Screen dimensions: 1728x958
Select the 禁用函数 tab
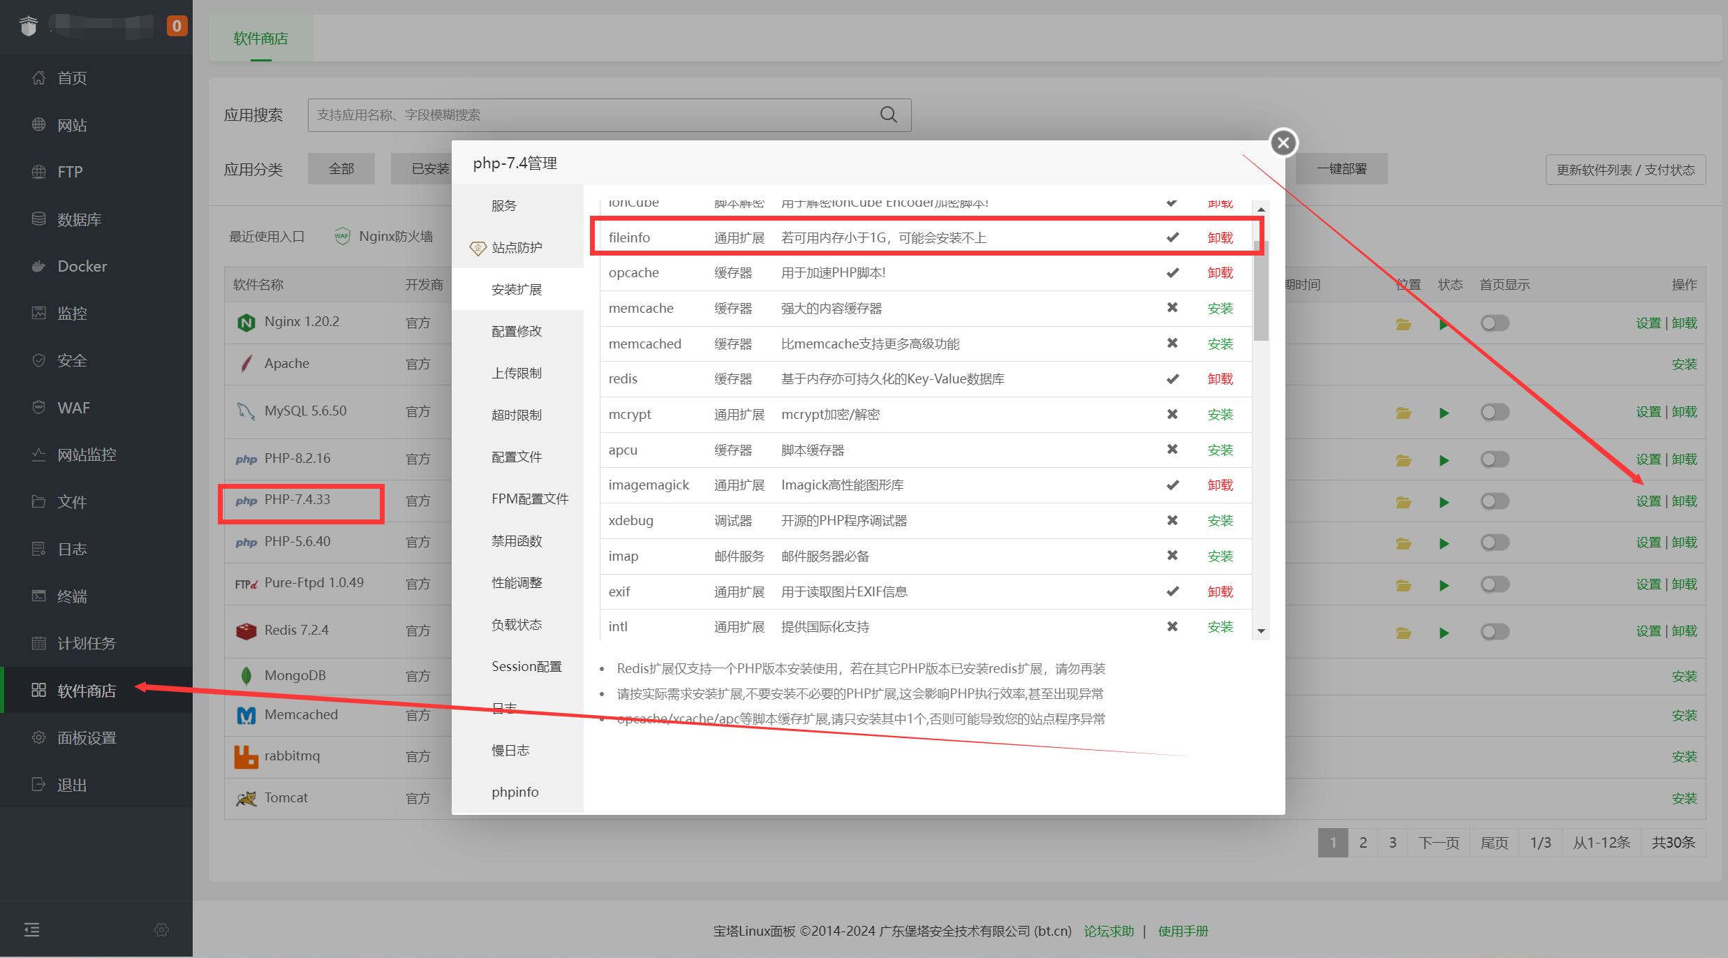point(517,540)
